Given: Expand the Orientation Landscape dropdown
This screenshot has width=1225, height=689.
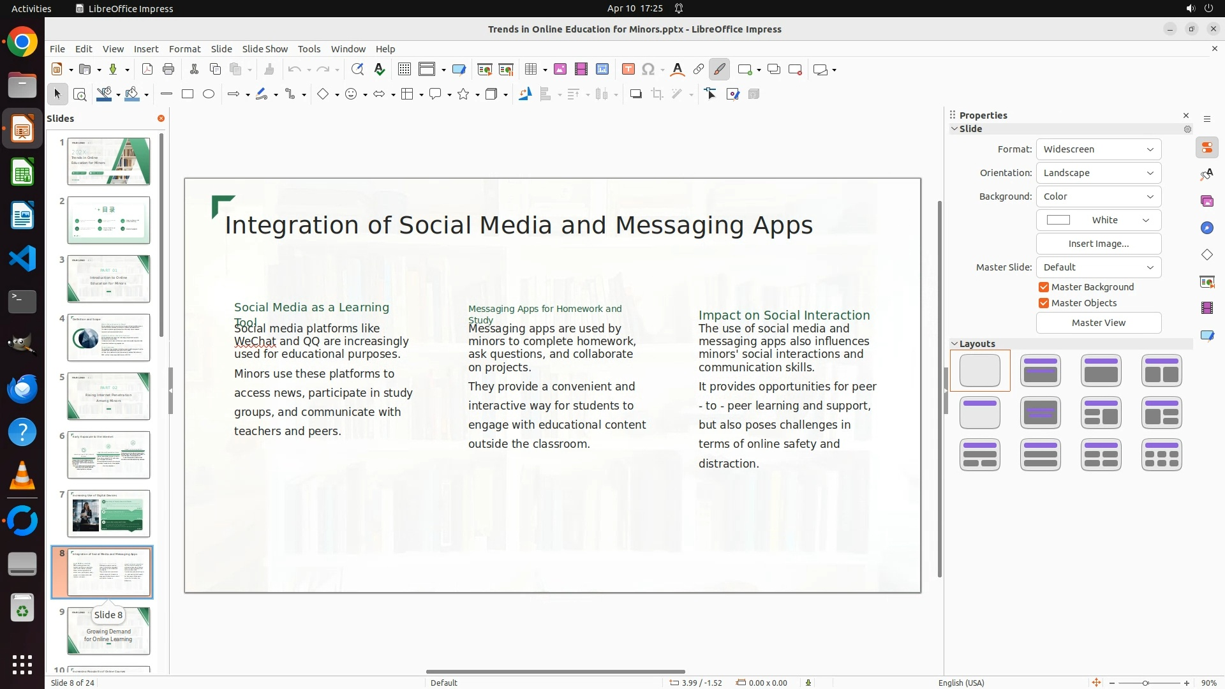Looking at the screenshot, I should tap(1098, 173).
